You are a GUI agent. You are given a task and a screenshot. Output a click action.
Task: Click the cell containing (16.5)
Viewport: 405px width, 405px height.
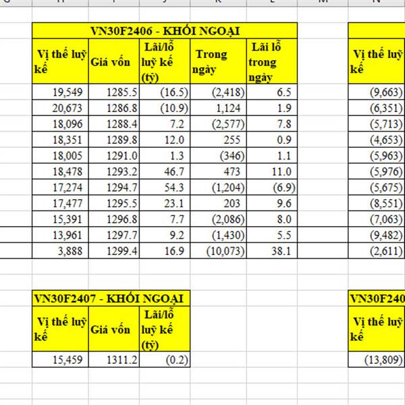click(x=165, y=92)
